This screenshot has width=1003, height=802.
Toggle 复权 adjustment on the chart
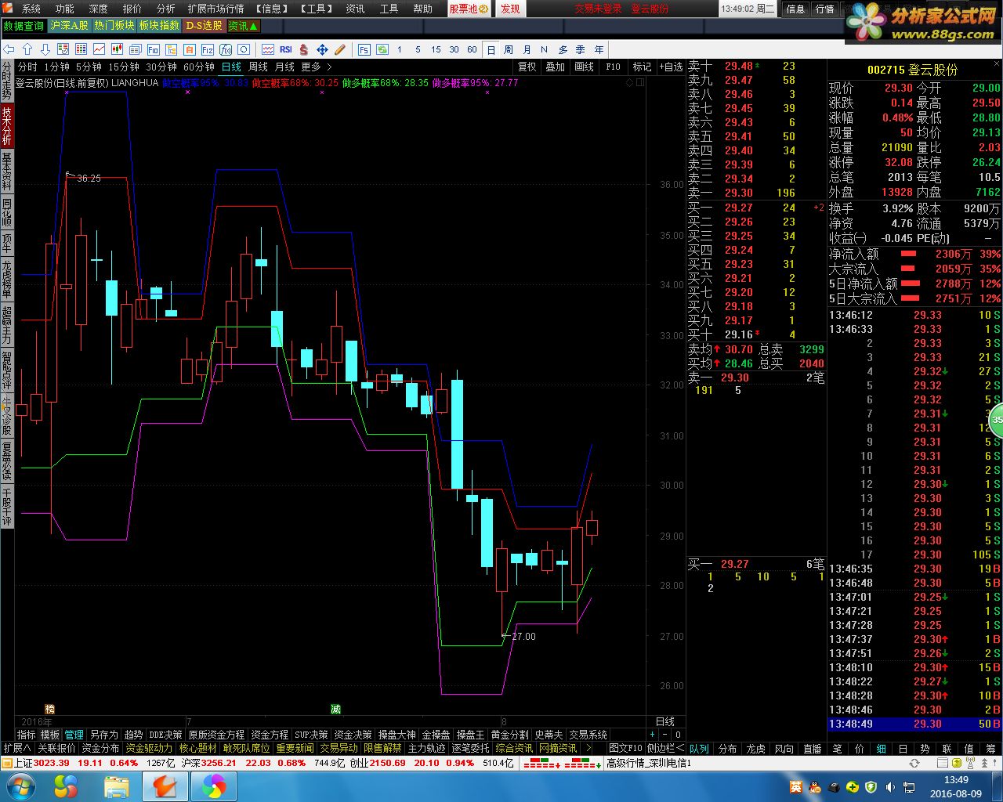pos(527,67)
